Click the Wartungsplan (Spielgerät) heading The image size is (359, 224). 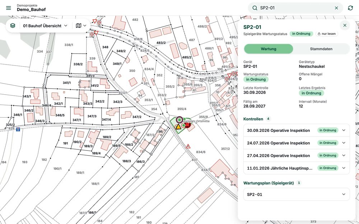pos(269,183)
